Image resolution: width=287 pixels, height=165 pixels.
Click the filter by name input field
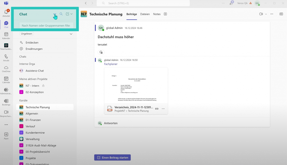(x=46, y=25)
